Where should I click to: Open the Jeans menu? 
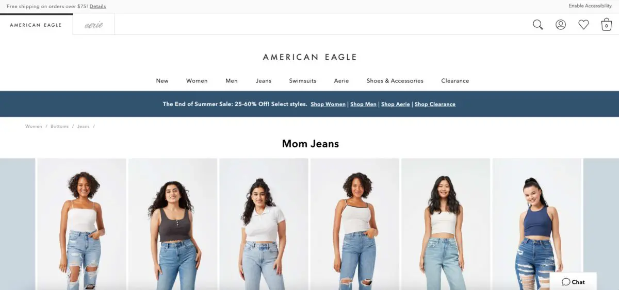pyautogui.click(x=264, y=81)
